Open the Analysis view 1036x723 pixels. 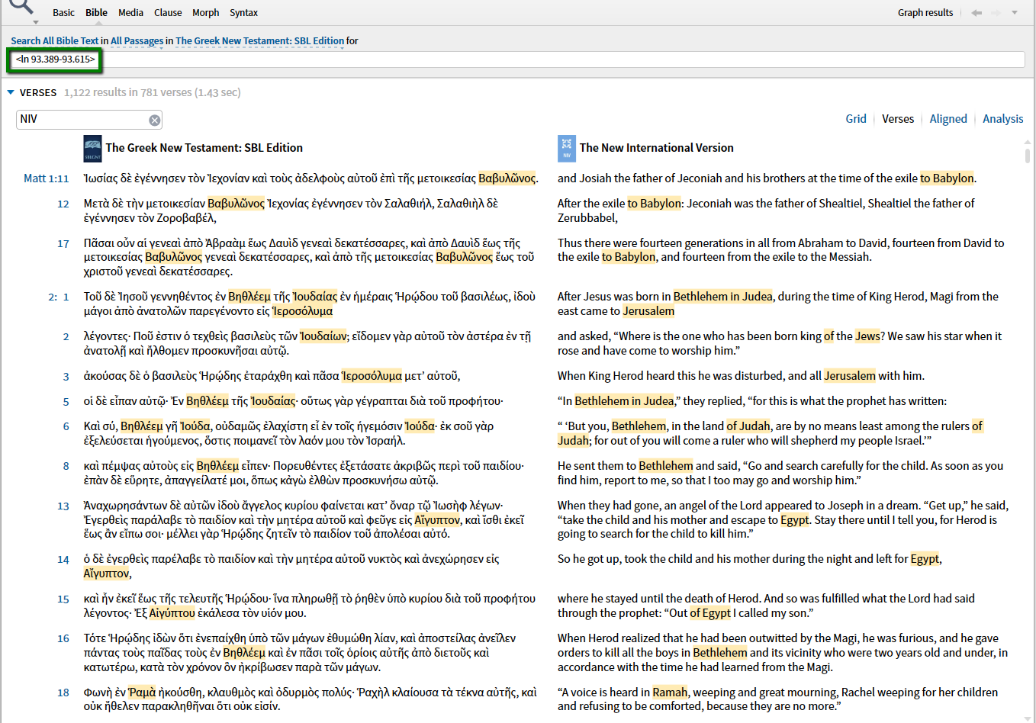[x=1003, y=119]
